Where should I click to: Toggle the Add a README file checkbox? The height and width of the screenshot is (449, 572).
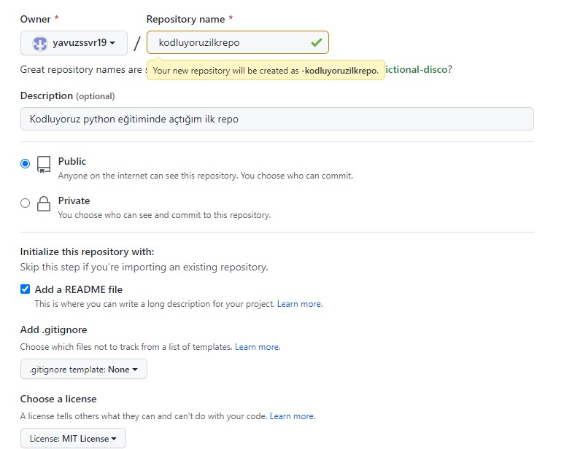[x=25, y=289]
